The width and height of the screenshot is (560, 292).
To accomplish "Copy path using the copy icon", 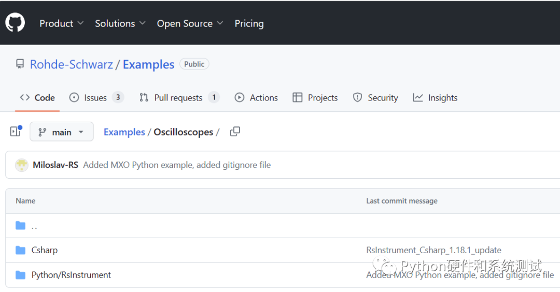I will tap(235, 132).
